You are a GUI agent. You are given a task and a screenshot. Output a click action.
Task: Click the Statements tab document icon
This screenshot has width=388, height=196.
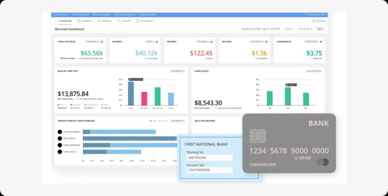coord(138,21)
